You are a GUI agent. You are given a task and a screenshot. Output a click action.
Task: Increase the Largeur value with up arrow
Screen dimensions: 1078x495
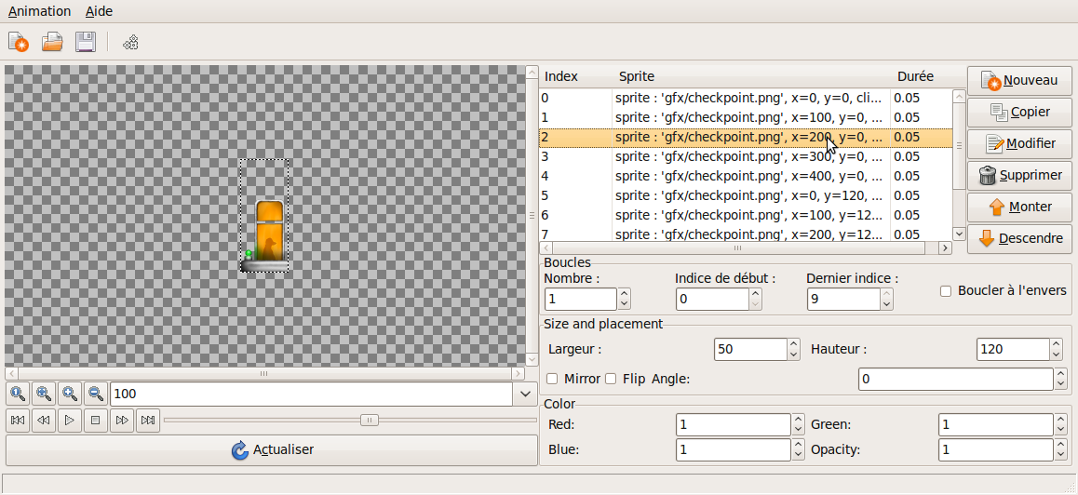(x=793, y=344)
